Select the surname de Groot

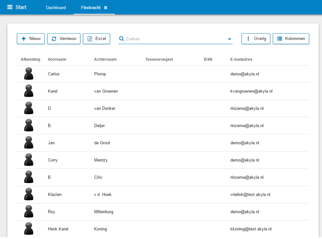(102, 143)
